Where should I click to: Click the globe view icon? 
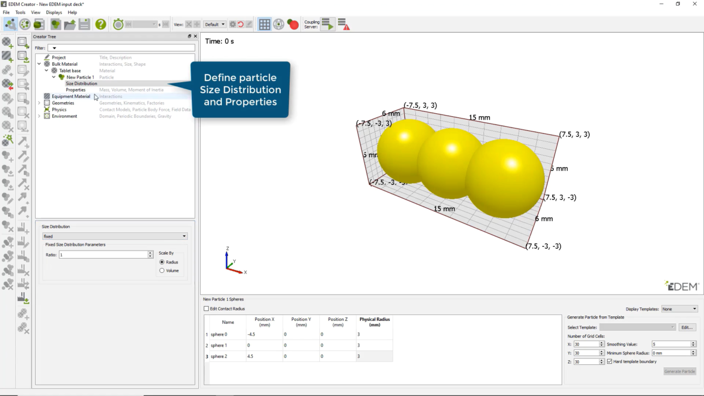click(279, 24)
